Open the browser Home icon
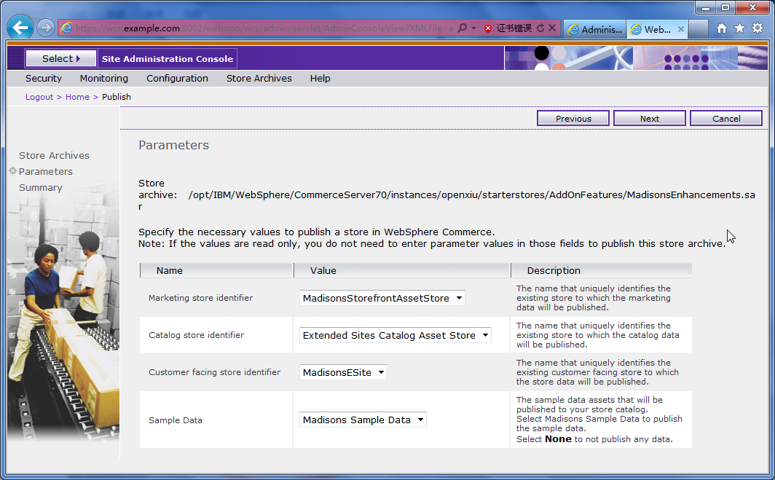 pos(722,28)
